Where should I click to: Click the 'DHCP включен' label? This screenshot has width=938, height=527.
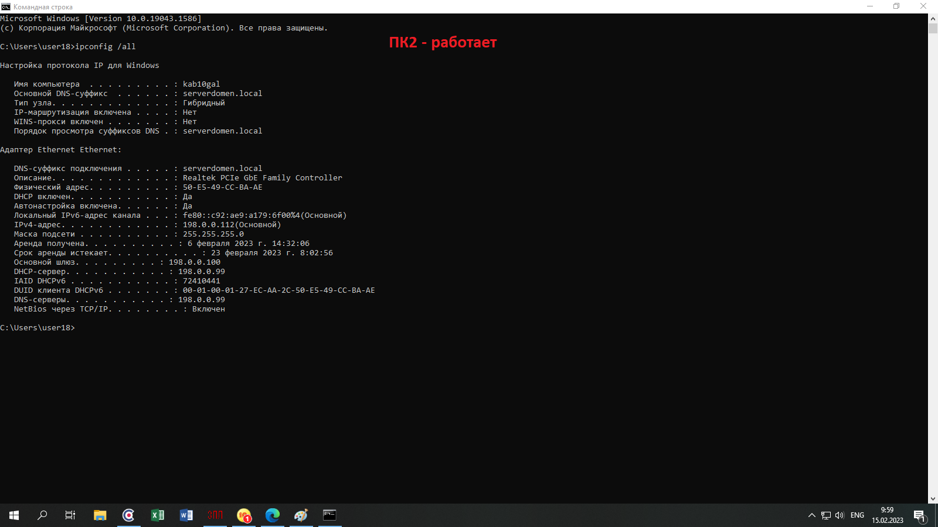pos(42,197)
